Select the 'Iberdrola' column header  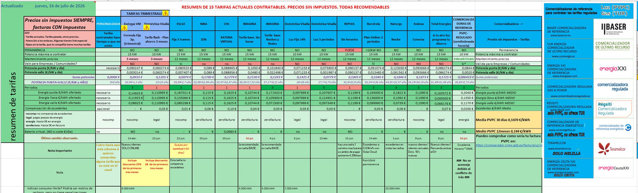point(373,23)
